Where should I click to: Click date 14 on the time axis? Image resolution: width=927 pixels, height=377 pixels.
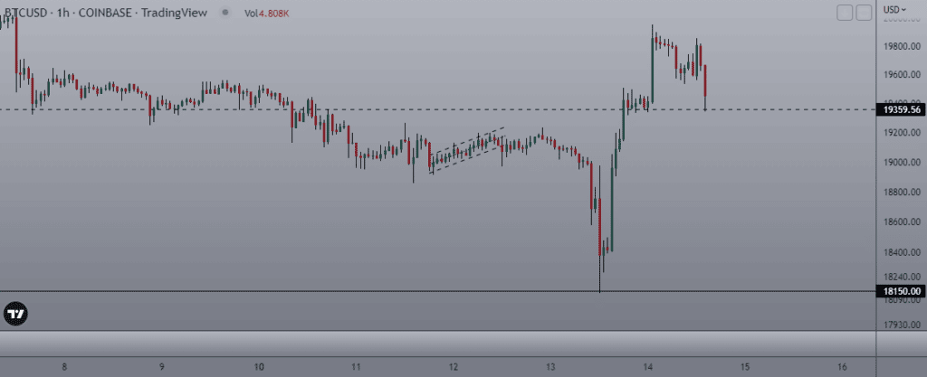click(648, 366)
